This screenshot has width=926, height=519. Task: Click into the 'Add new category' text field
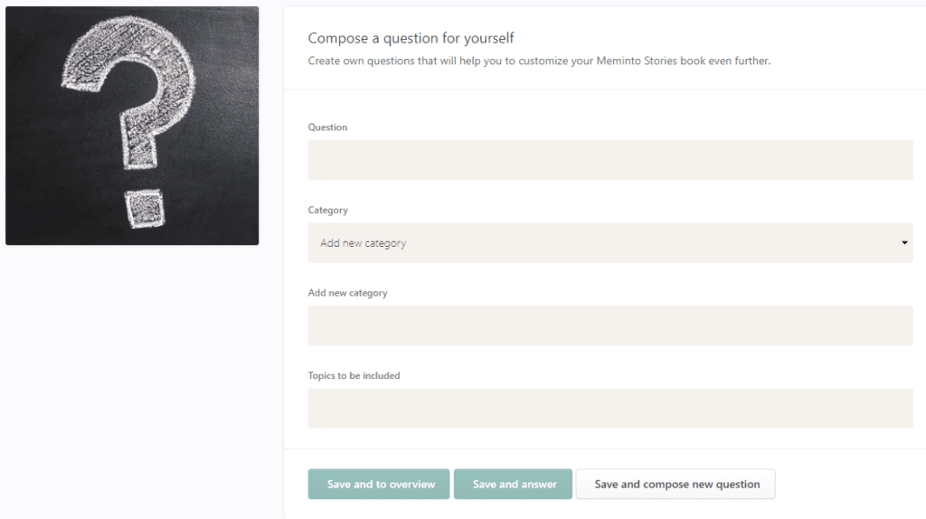pyautogui.click(x=610, y=326)
